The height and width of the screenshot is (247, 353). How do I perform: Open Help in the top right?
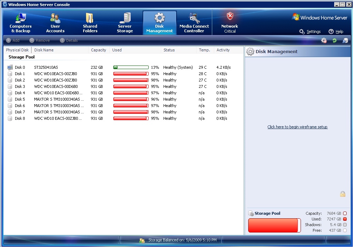tap(336, 32)
